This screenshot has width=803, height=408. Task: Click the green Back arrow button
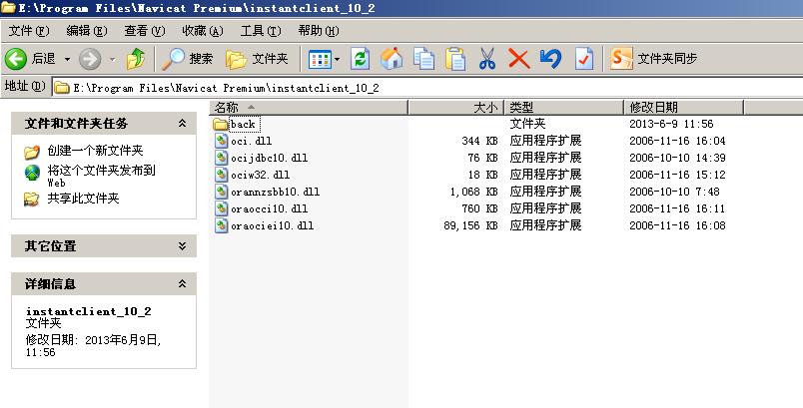coord(16,59)
